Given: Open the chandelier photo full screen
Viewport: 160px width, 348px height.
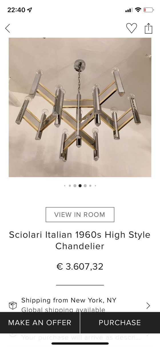Looking at the screenshot, I should 80,107.
